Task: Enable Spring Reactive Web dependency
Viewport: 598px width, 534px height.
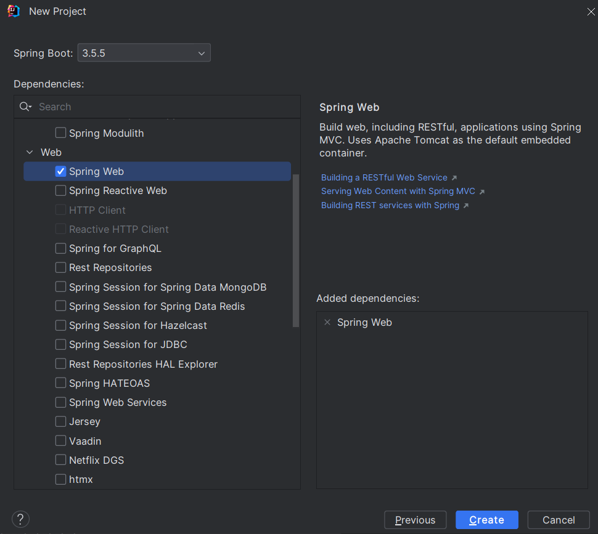Action: 60,190
